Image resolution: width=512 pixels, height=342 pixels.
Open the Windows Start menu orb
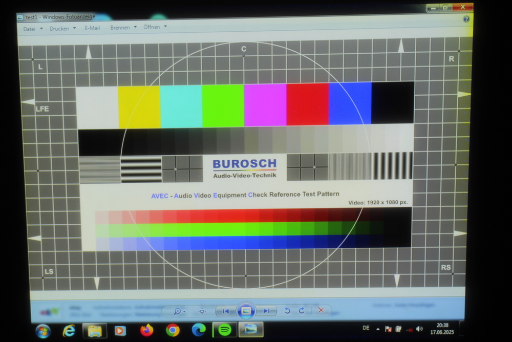(43, 331)
